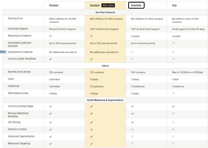Screen dimensions: 208x148
Task: Click Premium checkmark for Forms & Landing Pages
Action: pyautogui.click(x=50, y=106)
